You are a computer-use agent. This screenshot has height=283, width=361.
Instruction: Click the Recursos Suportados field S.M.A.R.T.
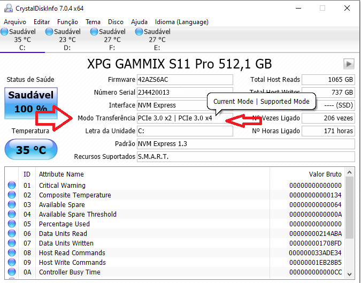pyautogui.click(x=246, y=157)
